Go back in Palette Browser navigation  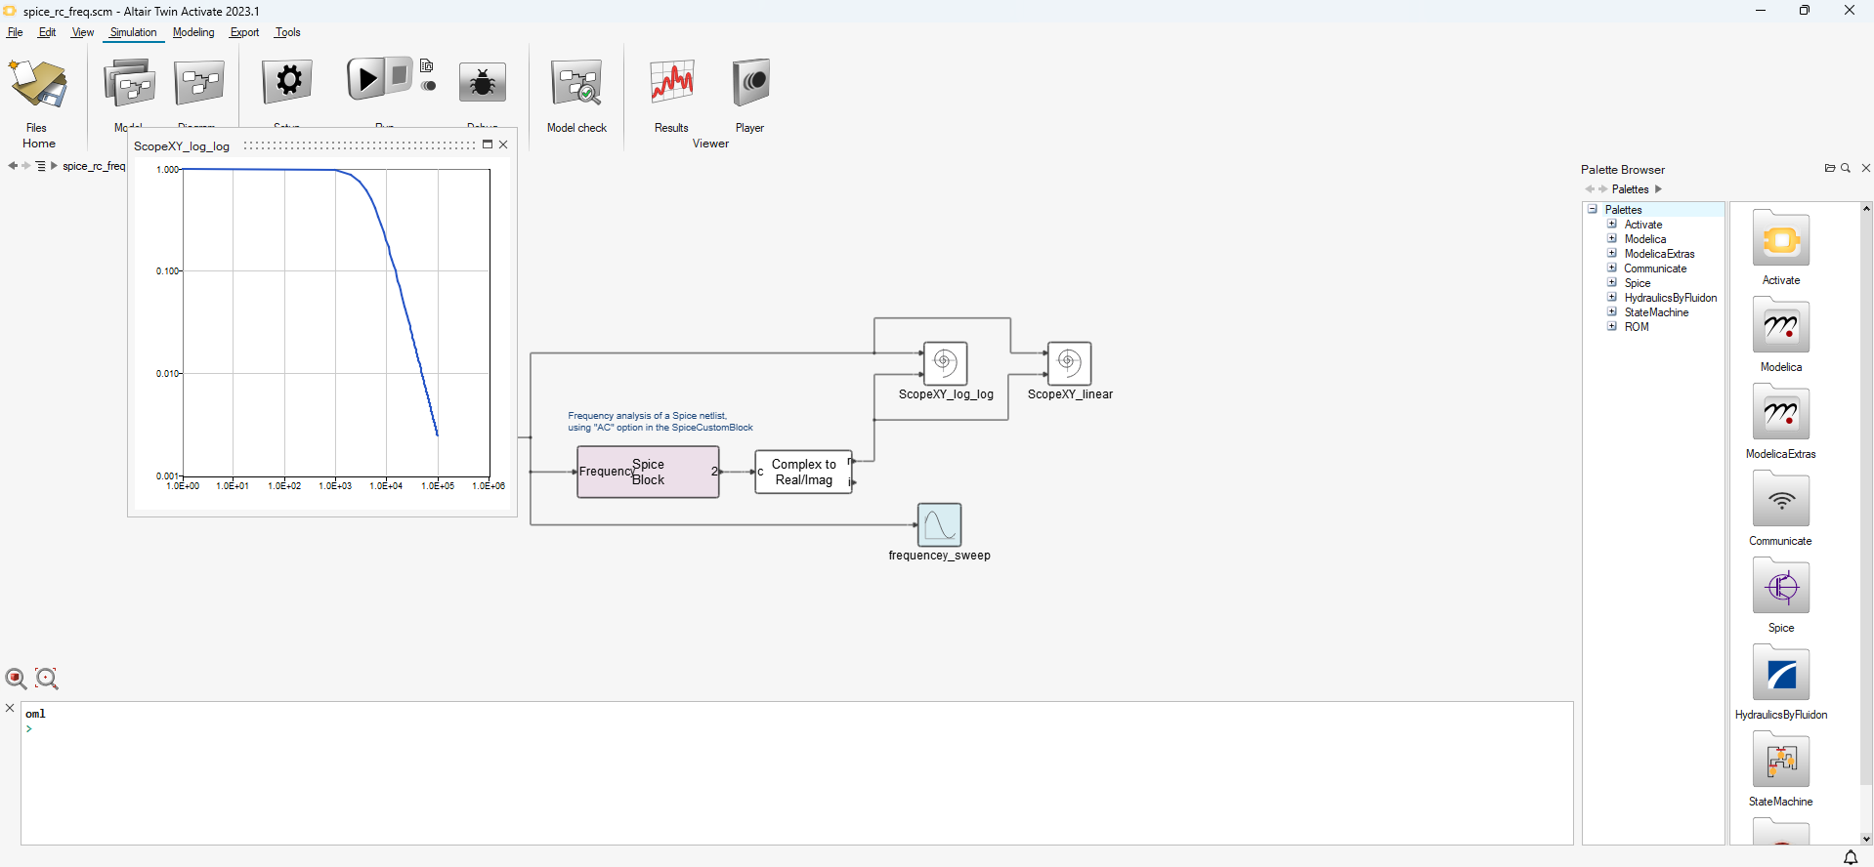1590,189
